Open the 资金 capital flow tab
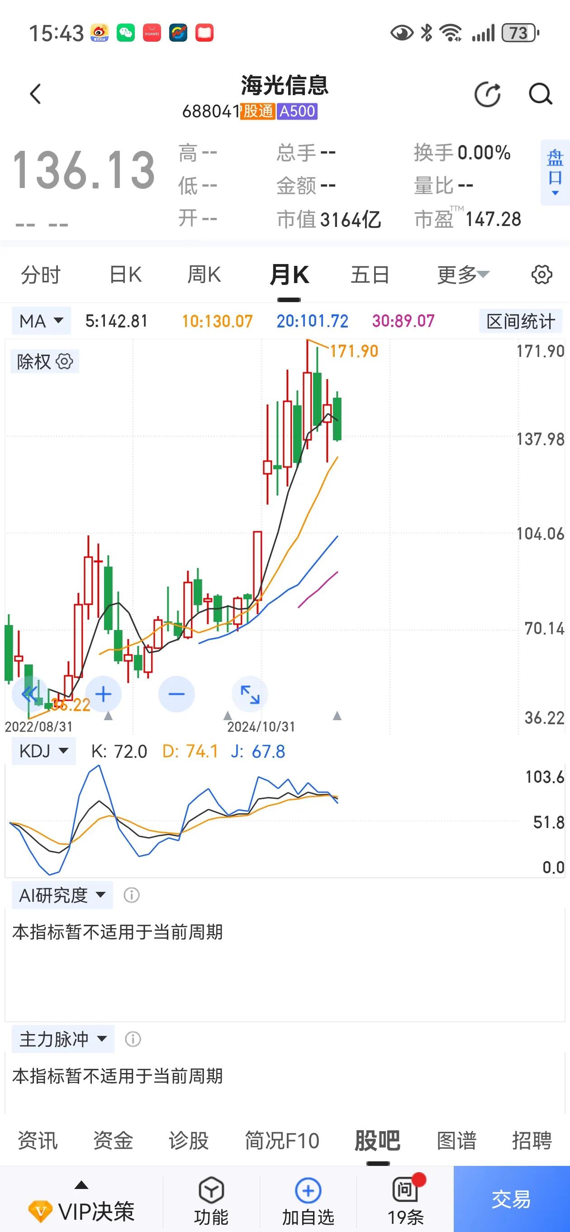Image resolution: width=570 pixels, height=1232 pixels. [x=113, y=1141]
